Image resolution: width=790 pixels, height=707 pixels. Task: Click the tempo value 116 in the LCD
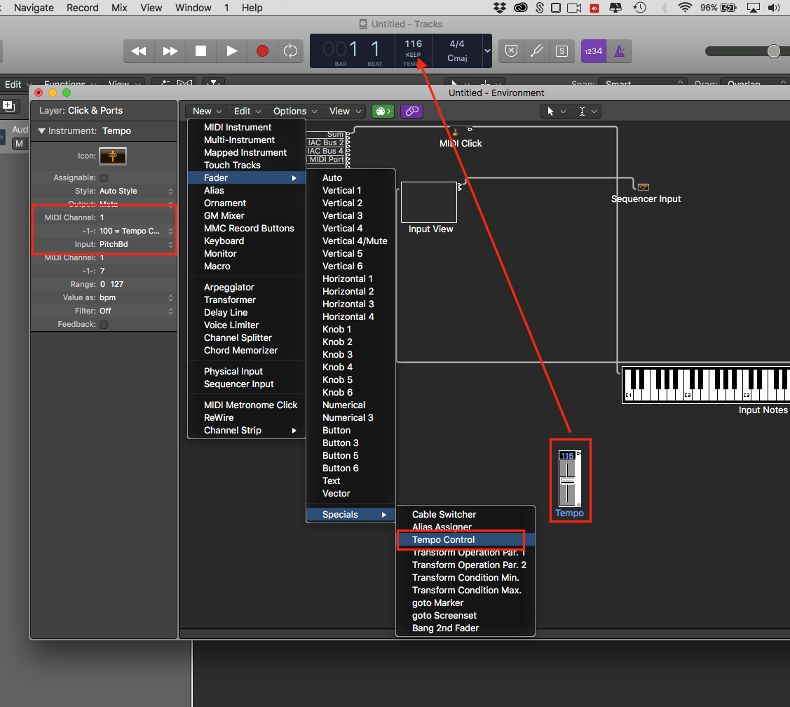coord(413,44)
